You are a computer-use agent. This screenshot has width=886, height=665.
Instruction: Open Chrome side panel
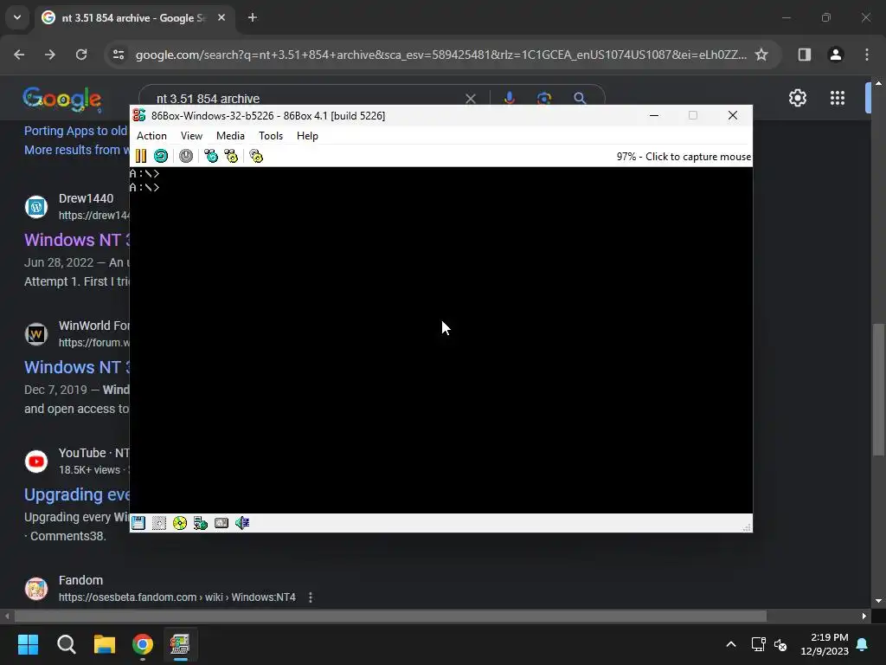[805, 55]
